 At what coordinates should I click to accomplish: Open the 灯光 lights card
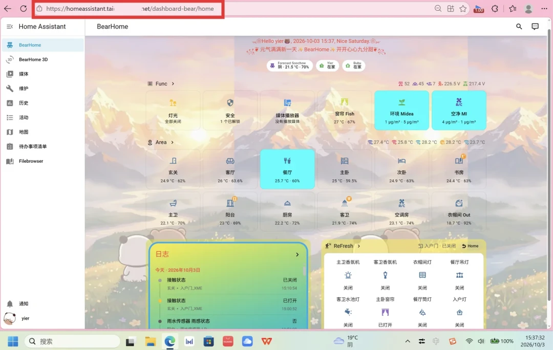pyautogui.click(x=173, y=111)
